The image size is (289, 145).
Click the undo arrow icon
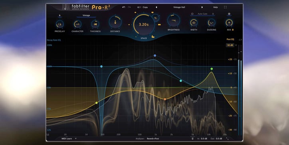pos(124,7)
